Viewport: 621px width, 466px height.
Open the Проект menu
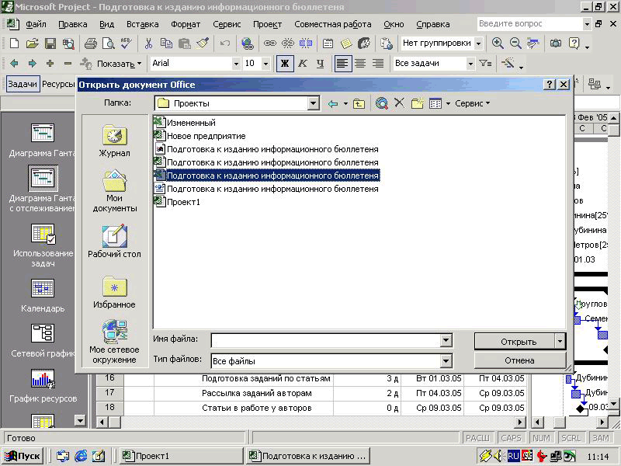[x=267, y=24]
